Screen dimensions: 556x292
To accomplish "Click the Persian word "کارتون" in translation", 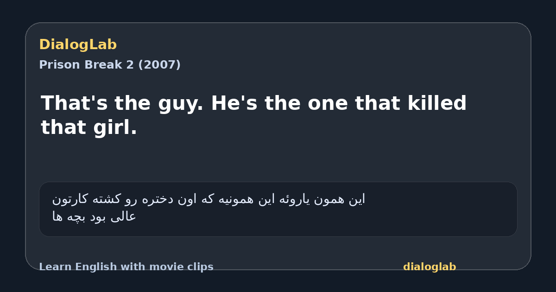I will point(69,199).
